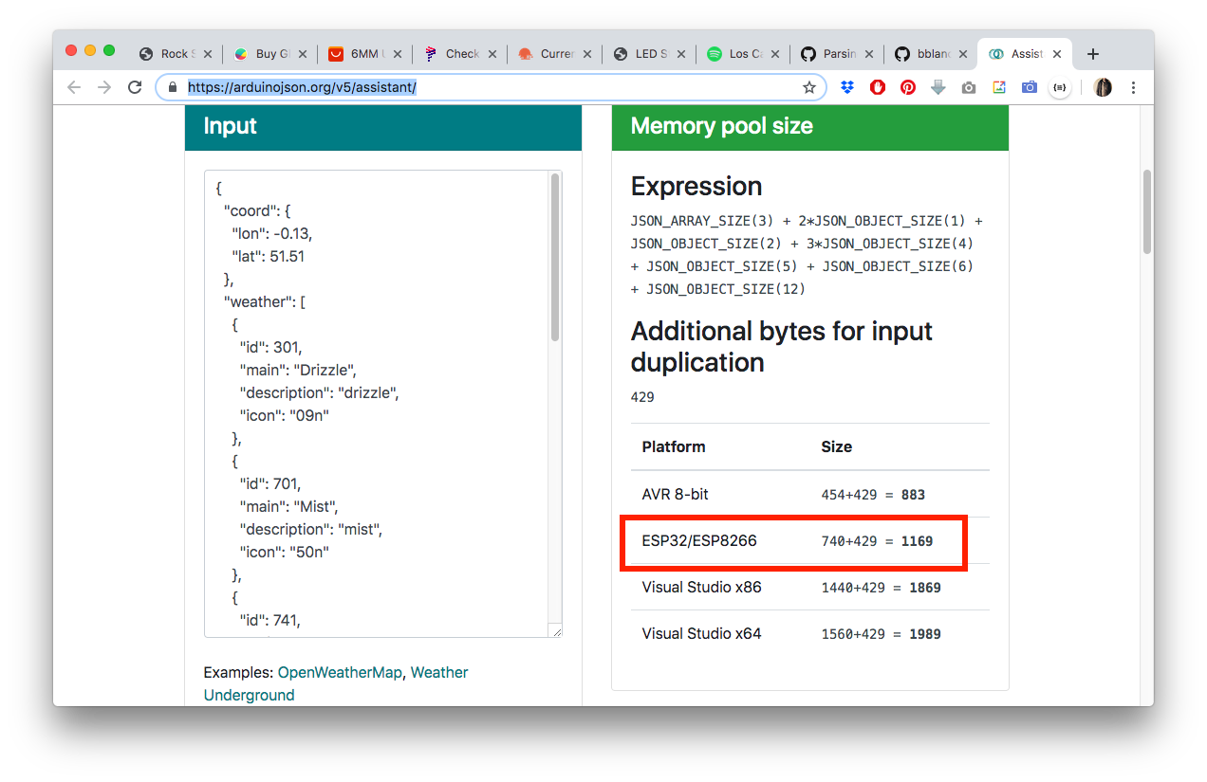
Task: Open a new browser tab
Action: point(1093,54)
